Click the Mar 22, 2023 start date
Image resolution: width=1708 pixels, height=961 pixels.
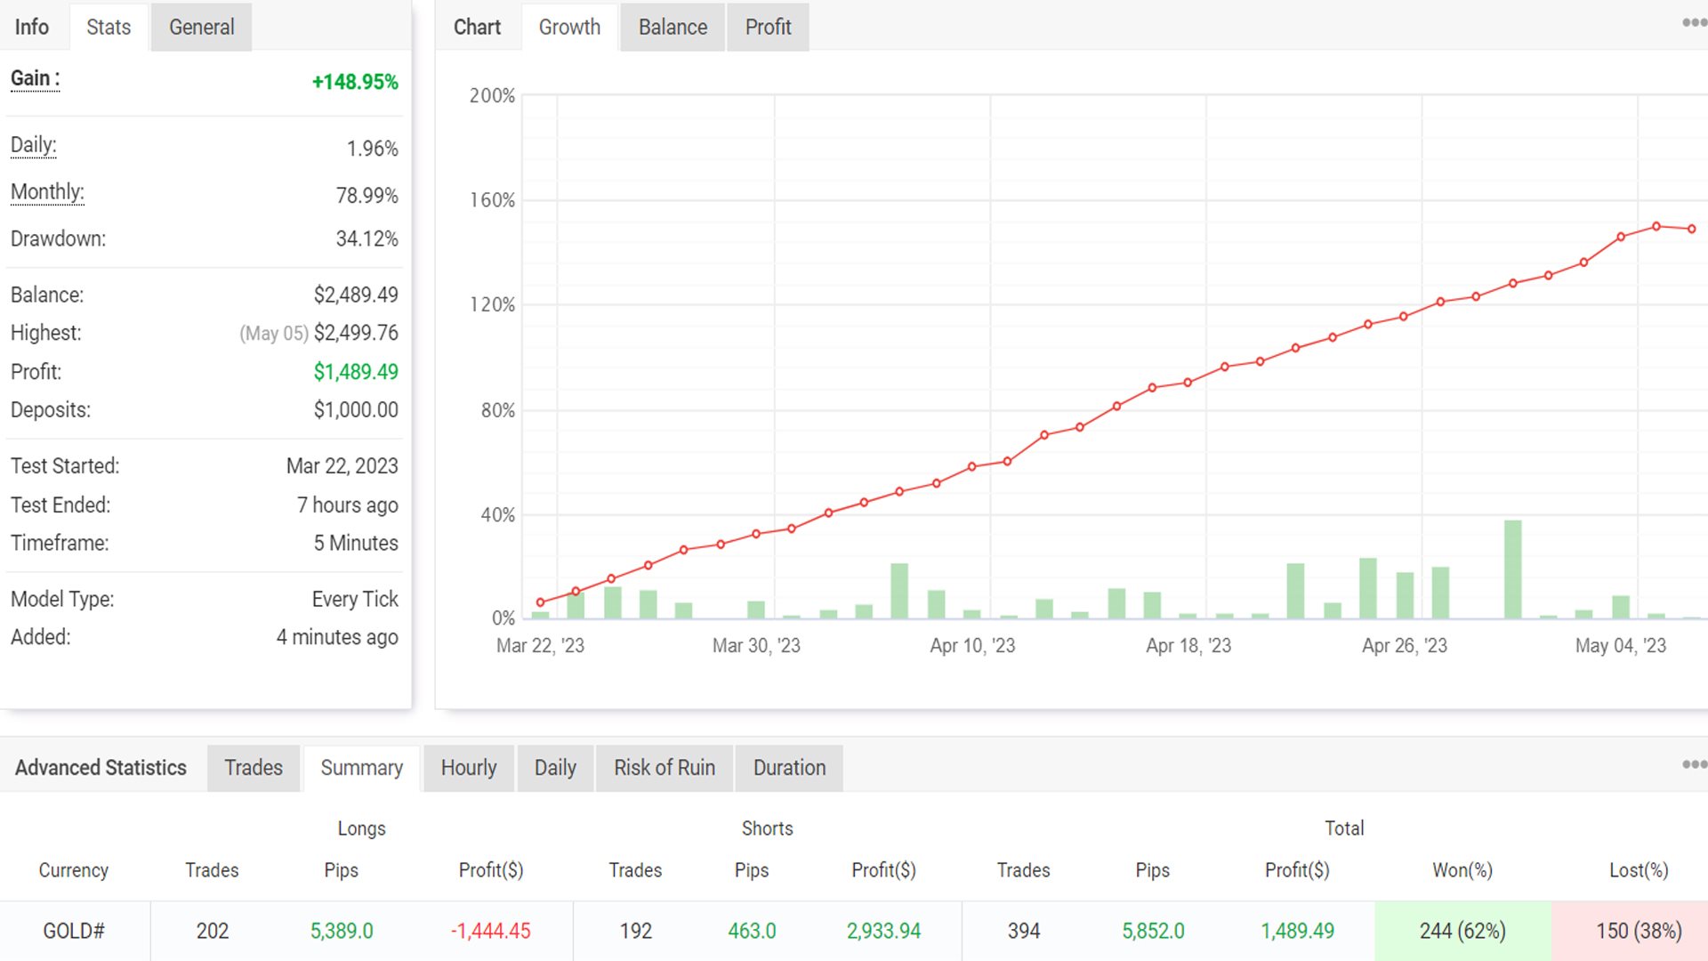click(x=342, y=466)
